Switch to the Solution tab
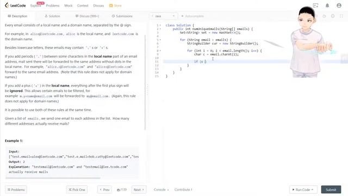The height and width of the screenshot is (196, 348). coord(52,16)
